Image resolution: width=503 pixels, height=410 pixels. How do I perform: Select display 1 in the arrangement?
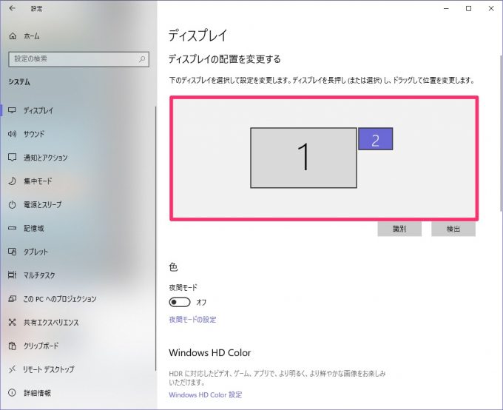pyautogui.click(x=303, y=158)
